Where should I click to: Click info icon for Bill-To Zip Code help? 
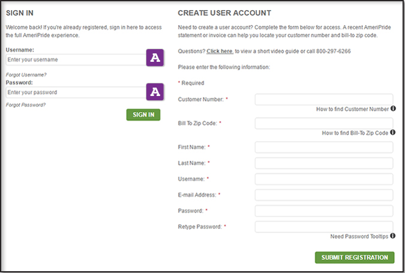[393, 133]
